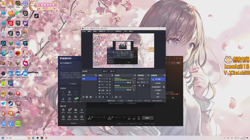Click 开始录制 button
This screenshot has height=140, width=250.
(158, 83)
